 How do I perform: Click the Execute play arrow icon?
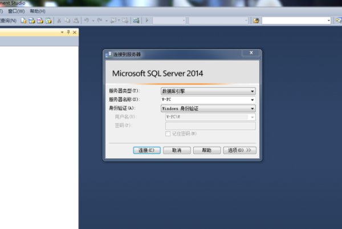pos(147,21)
